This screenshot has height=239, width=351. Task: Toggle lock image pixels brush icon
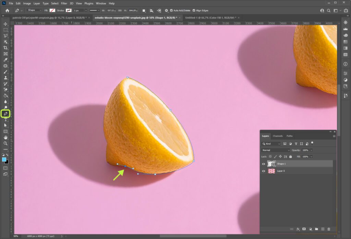tap(275, 157)
